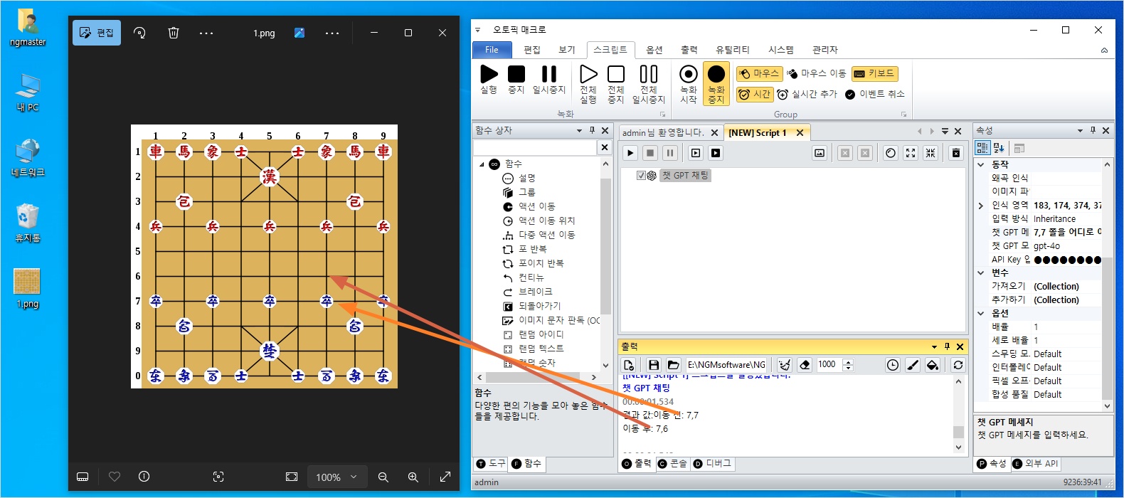
Task: Toggle the 시간 recording option
Action: (x=755, y=94)
